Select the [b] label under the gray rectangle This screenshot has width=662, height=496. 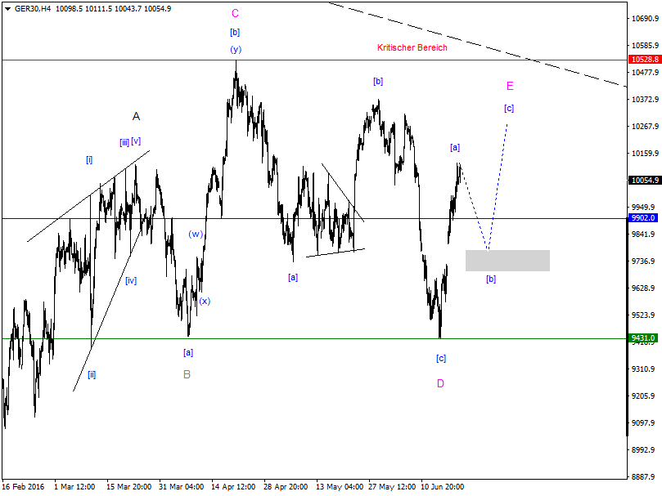pyautogui.click(x=491, y=279)
